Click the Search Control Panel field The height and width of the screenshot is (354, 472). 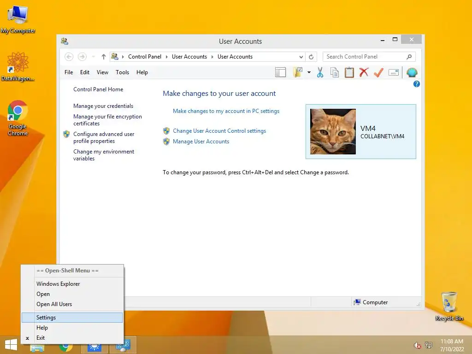(369, 57)
